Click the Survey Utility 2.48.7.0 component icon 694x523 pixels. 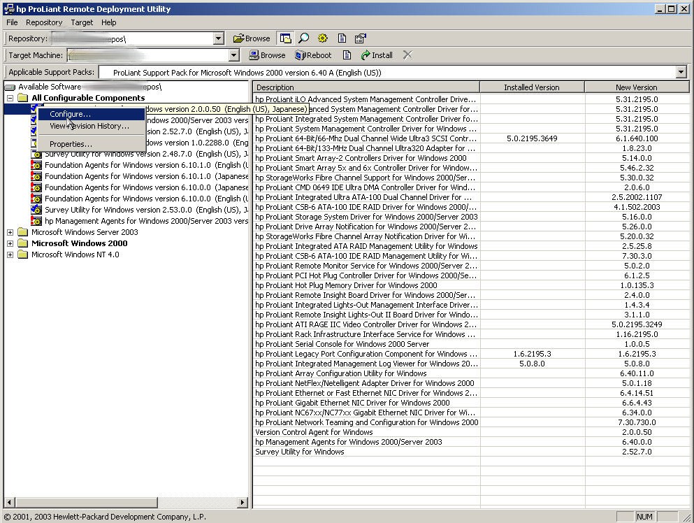point(36,155)
